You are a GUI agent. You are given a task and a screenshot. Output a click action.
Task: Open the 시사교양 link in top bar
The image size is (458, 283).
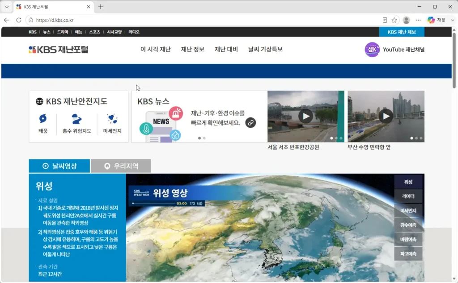pos(114,32)
